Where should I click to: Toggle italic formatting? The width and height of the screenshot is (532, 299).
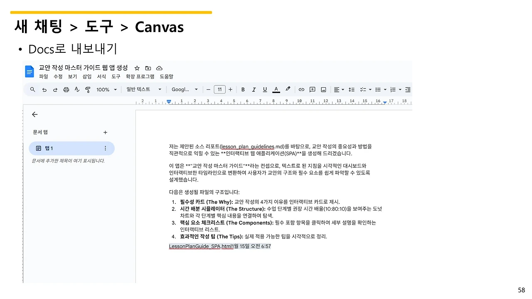coord(254,89)
